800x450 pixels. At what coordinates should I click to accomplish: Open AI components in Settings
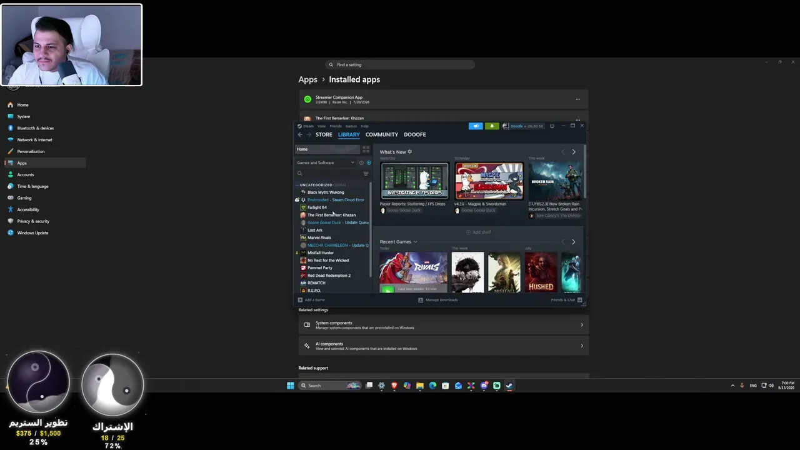coord(443,346)
